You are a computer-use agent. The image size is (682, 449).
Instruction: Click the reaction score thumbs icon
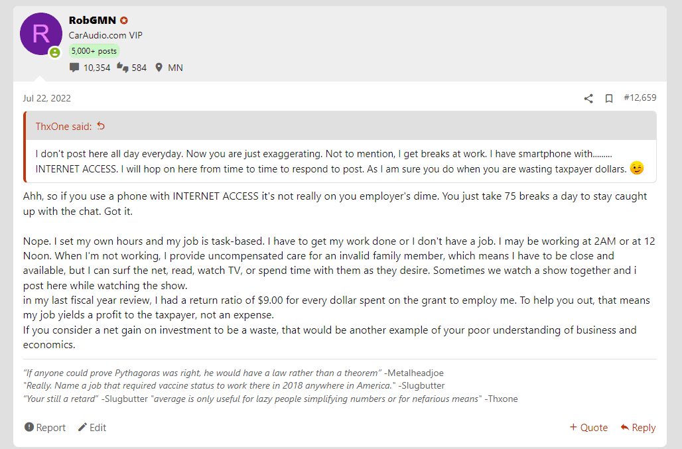pyautogui.click(x=123, y=68)
